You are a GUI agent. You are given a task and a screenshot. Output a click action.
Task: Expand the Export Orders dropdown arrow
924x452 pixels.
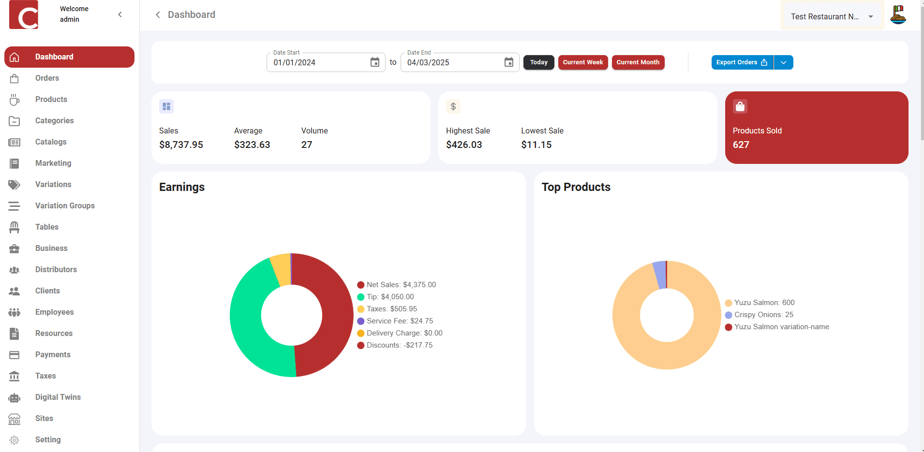pyautogui.click(x=783, y=62)
